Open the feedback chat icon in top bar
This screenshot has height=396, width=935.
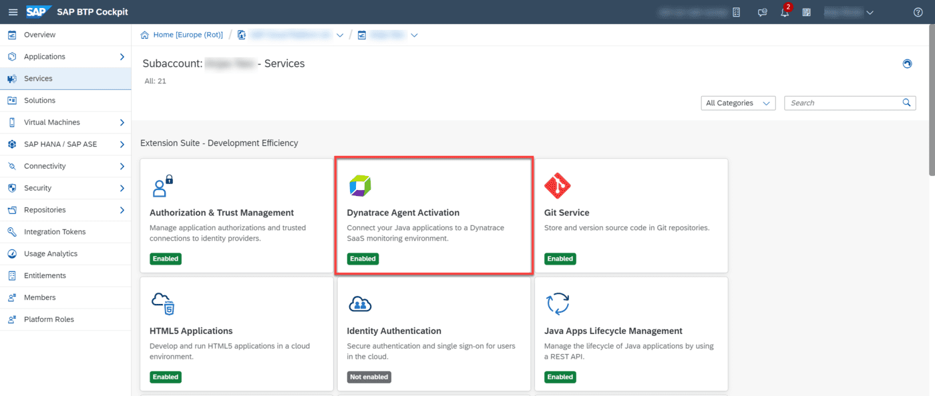click(x=762, y=12)
